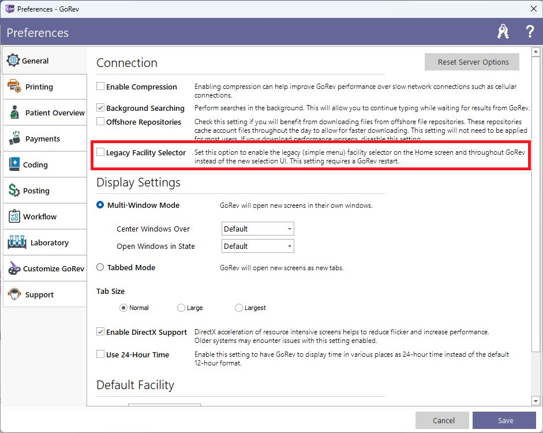Viewport: 543px width, 433px height.
Task: Click the Open Windows in State label
Action: click(x=156, y=246)
